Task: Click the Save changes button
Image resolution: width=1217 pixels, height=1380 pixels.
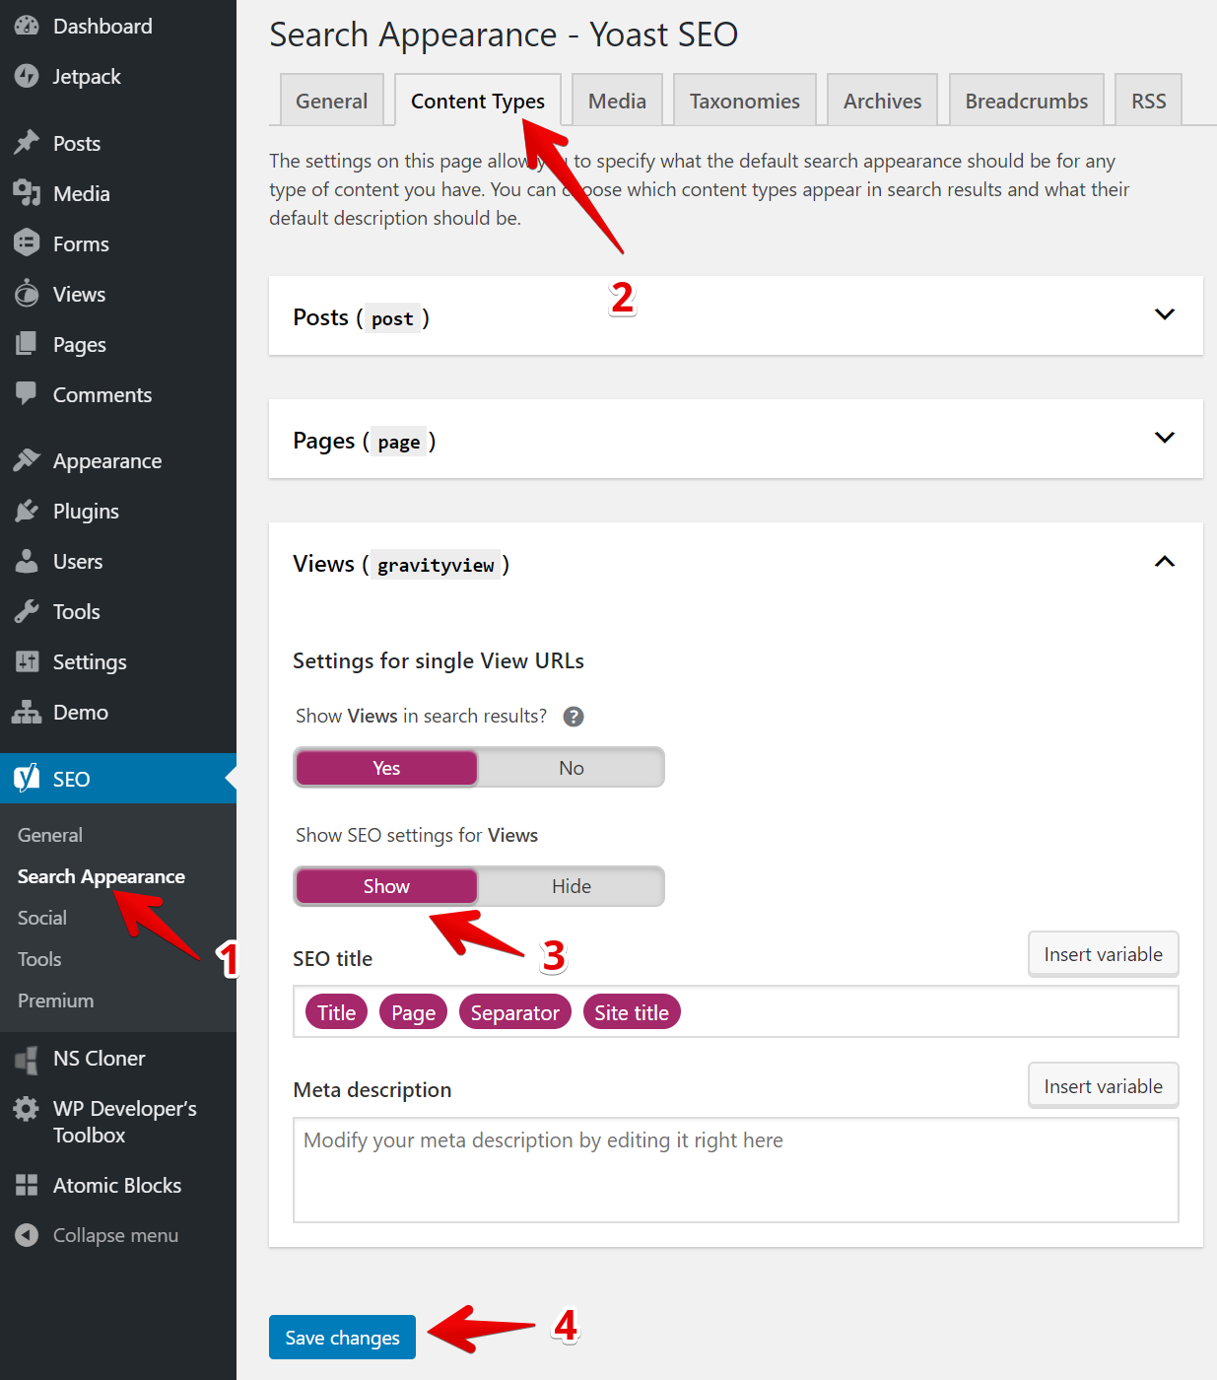Action: 342,1337
